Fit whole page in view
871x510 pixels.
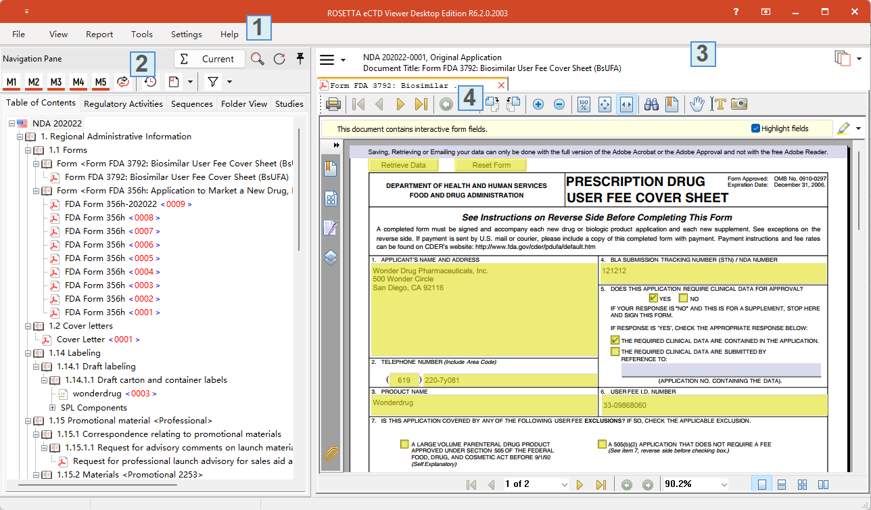605,104
